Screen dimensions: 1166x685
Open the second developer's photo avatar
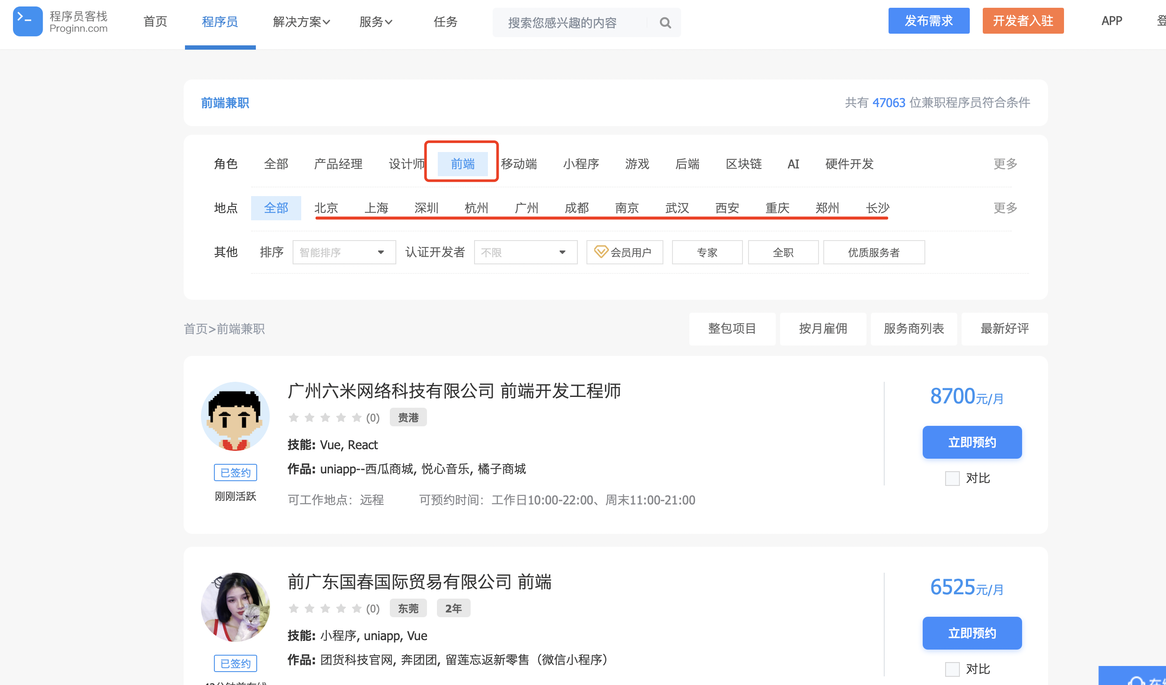(x=235, y=606)
